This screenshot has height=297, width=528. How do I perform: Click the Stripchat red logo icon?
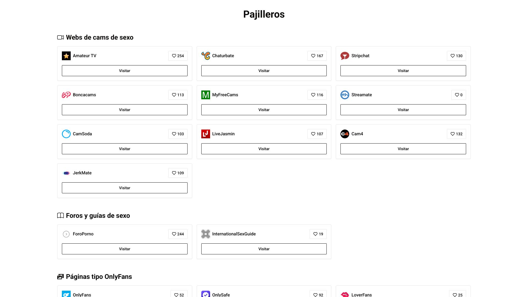(x=345, y=56)
